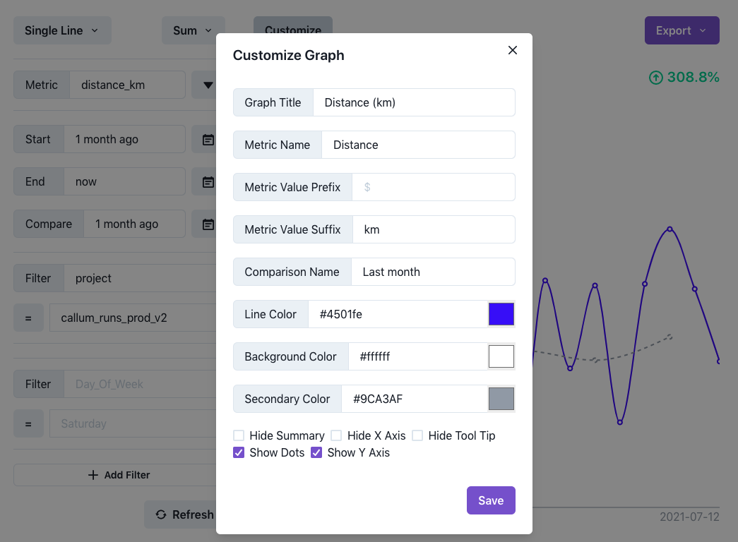Click the Add Filter button
The height and width of the screenshot is (542, 738).
(119, 475)
